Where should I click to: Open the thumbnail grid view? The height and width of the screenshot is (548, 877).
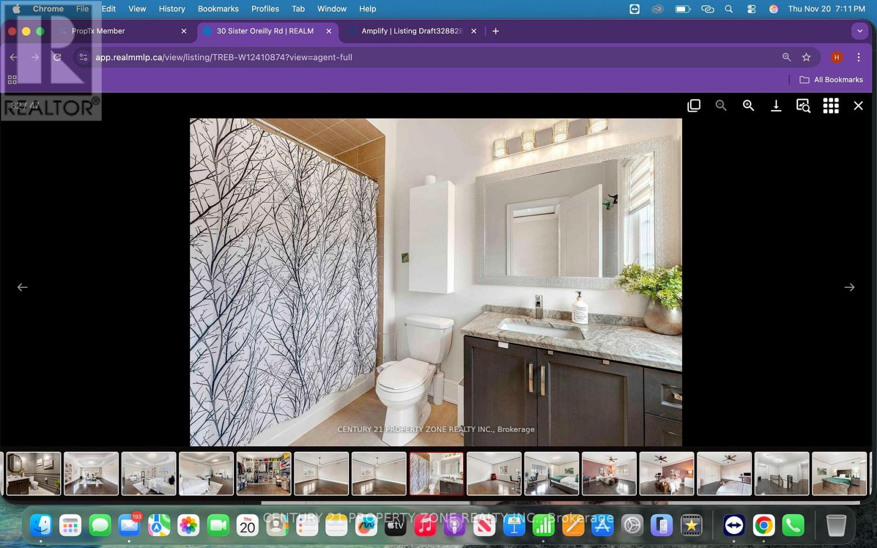830,106
